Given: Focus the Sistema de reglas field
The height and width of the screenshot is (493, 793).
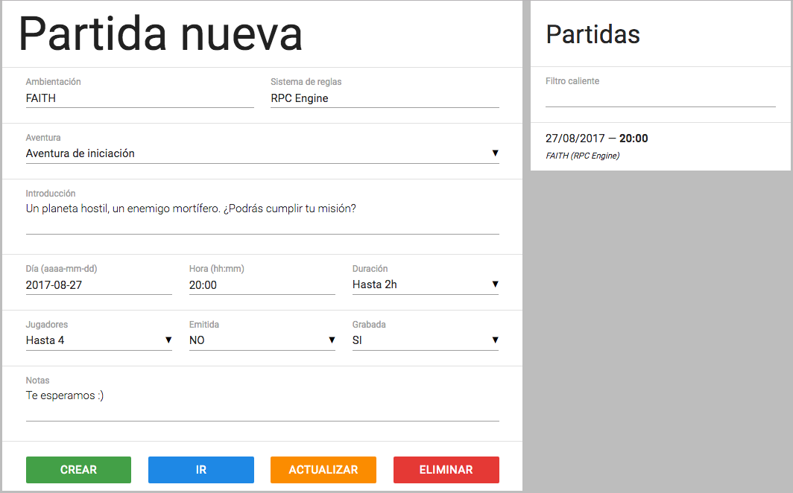Looking at the screenshot, I should (385, 98).
